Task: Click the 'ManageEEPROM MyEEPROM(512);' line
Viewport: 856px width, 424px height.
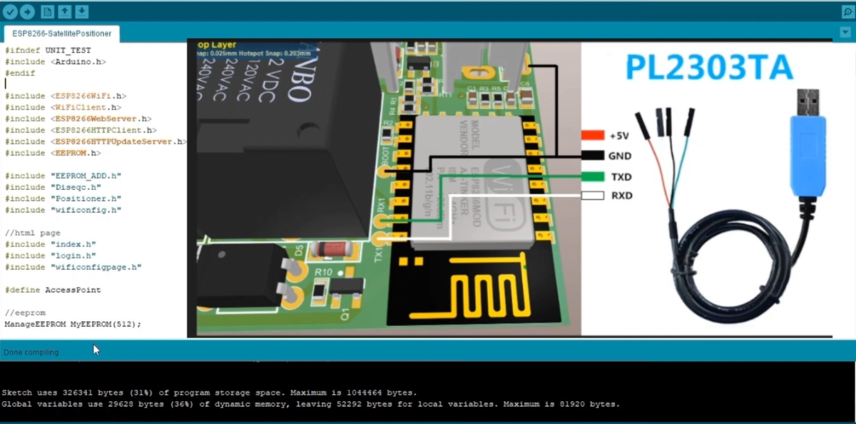Action: (x=73, y=324)
